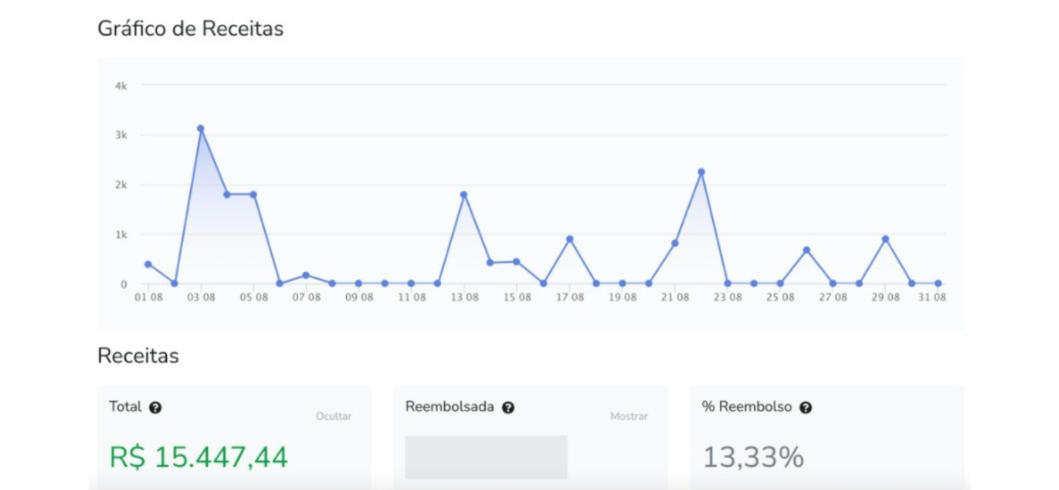Click the 13,33% refund percentage value
Screen dimensions: 1059x490
click(x=753, y=457)
